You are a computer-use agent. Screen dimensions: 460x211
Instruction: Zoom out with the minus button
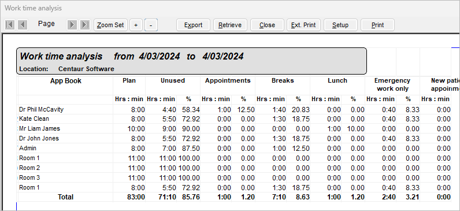point(151,25)
